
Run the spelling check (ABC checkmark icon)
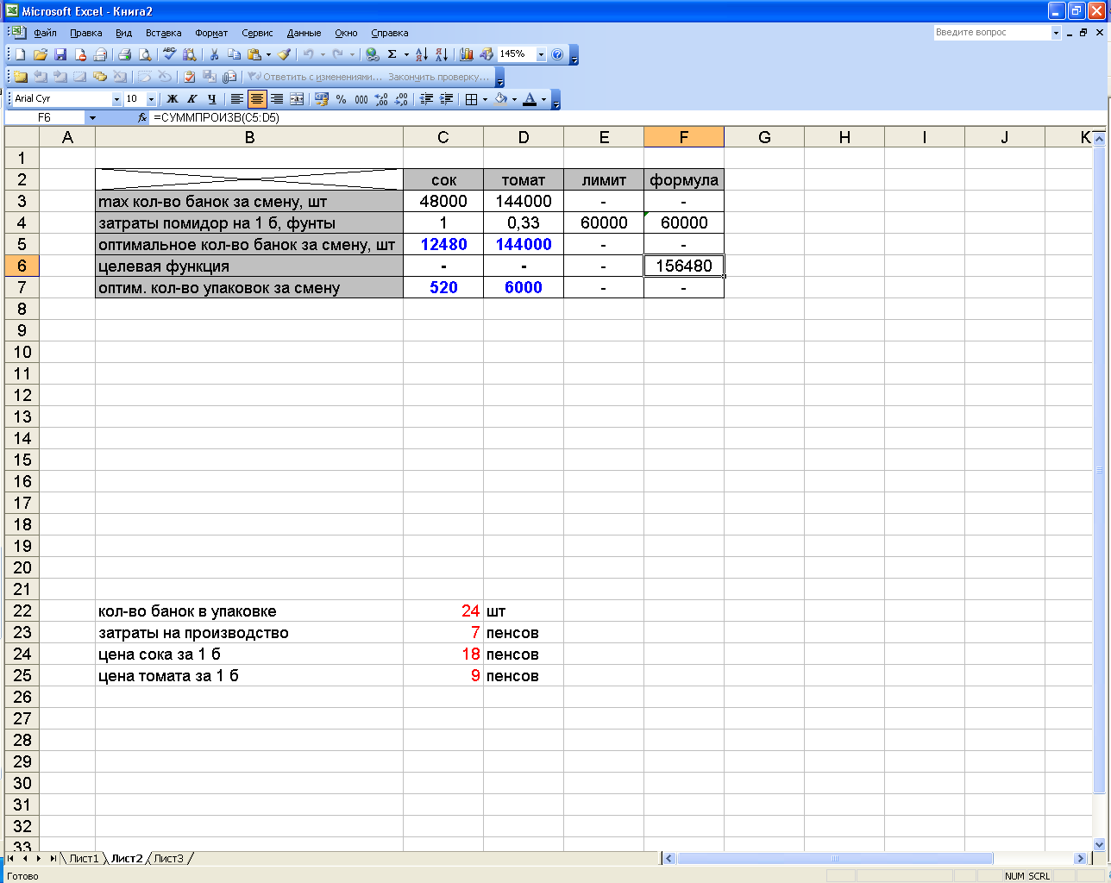[170, 54]
